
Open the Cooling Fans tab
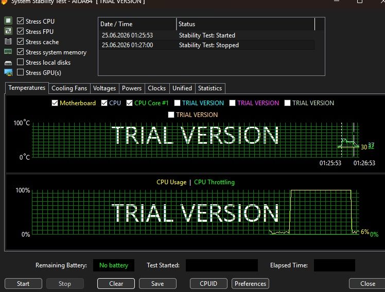click(x=69, y=88)
